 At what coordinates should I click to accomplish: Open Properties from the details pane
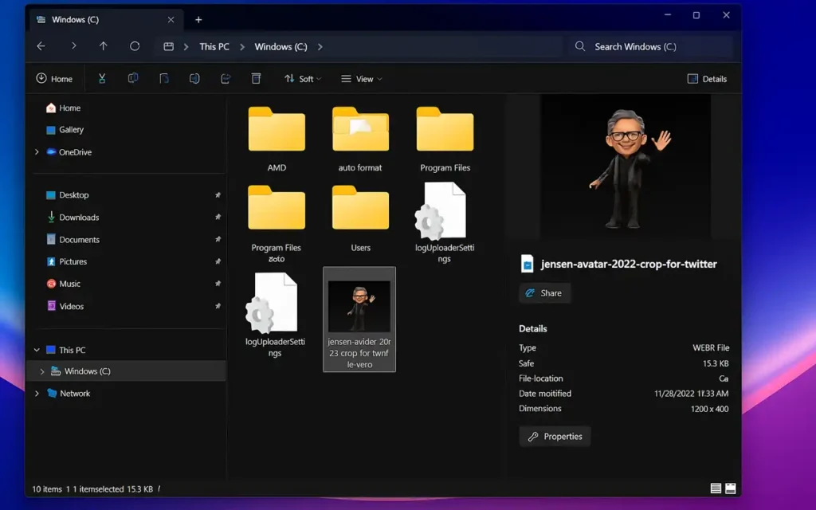click(555, 436)
